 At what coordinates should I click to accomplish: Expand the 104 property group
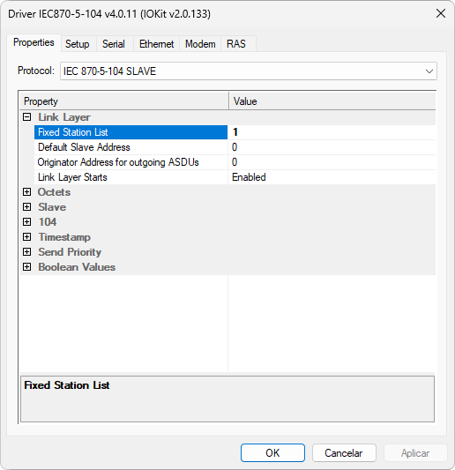[x=27, y=222]
